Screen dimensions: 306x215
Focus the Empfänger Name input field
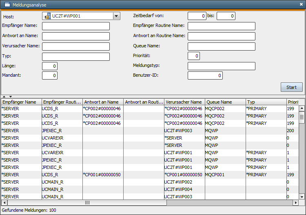pyautogui.click(x=76, y=26)
